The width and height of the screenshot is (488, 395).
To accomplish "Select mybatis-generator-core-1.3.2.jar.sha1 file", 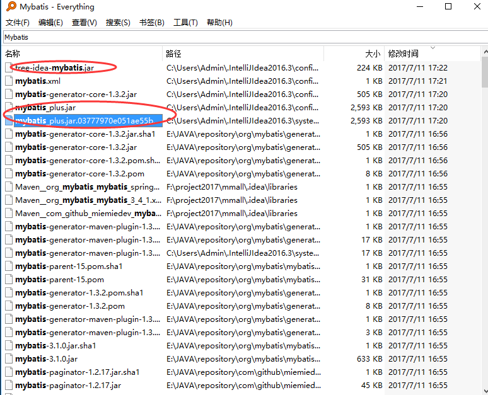I will 85,134.
